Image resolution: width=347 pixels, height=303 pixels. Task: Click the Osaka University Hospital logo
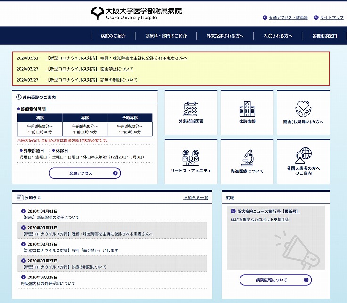[x=136, y=13]
